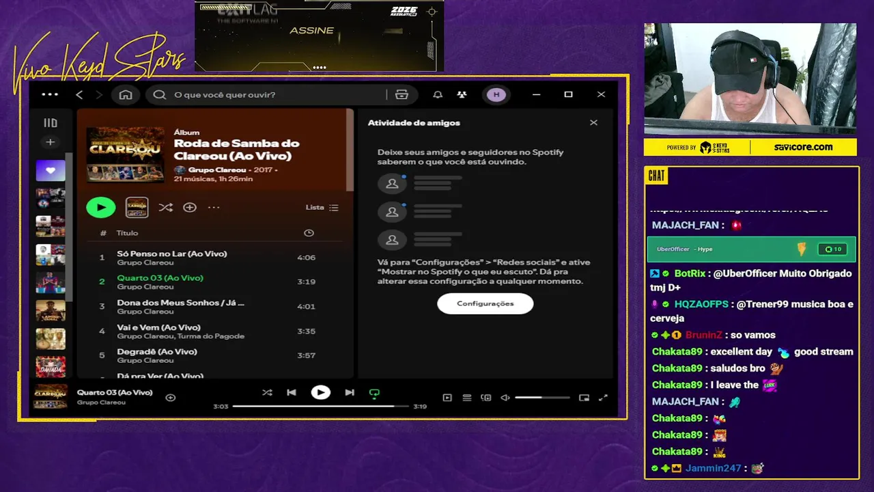Toggle repeat in the player bar
The width and height of the screenshot is (874, 492).
click(374, 393)
